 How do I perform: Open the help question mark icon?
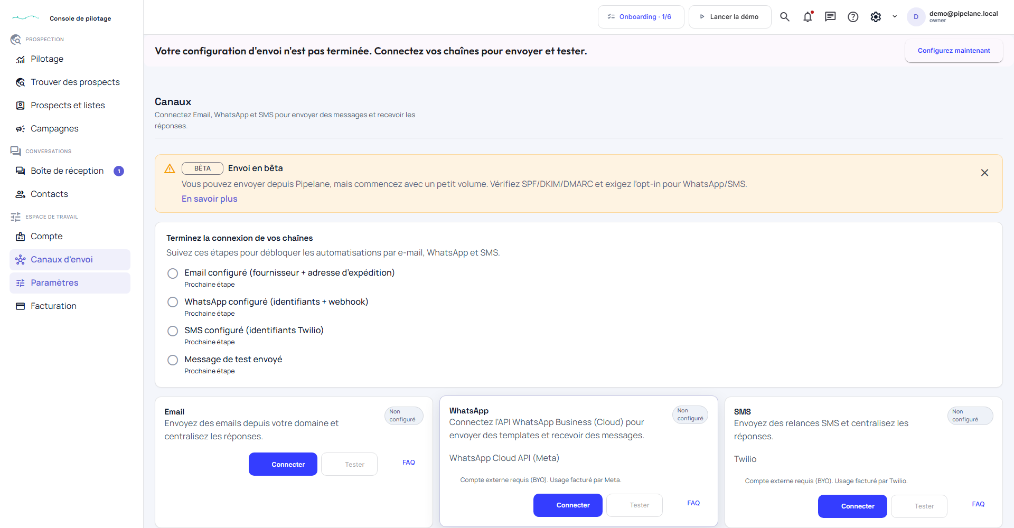click(x=853, y=17)
